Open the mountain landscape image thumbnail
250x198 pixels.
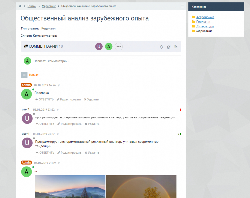pos(70,187)
